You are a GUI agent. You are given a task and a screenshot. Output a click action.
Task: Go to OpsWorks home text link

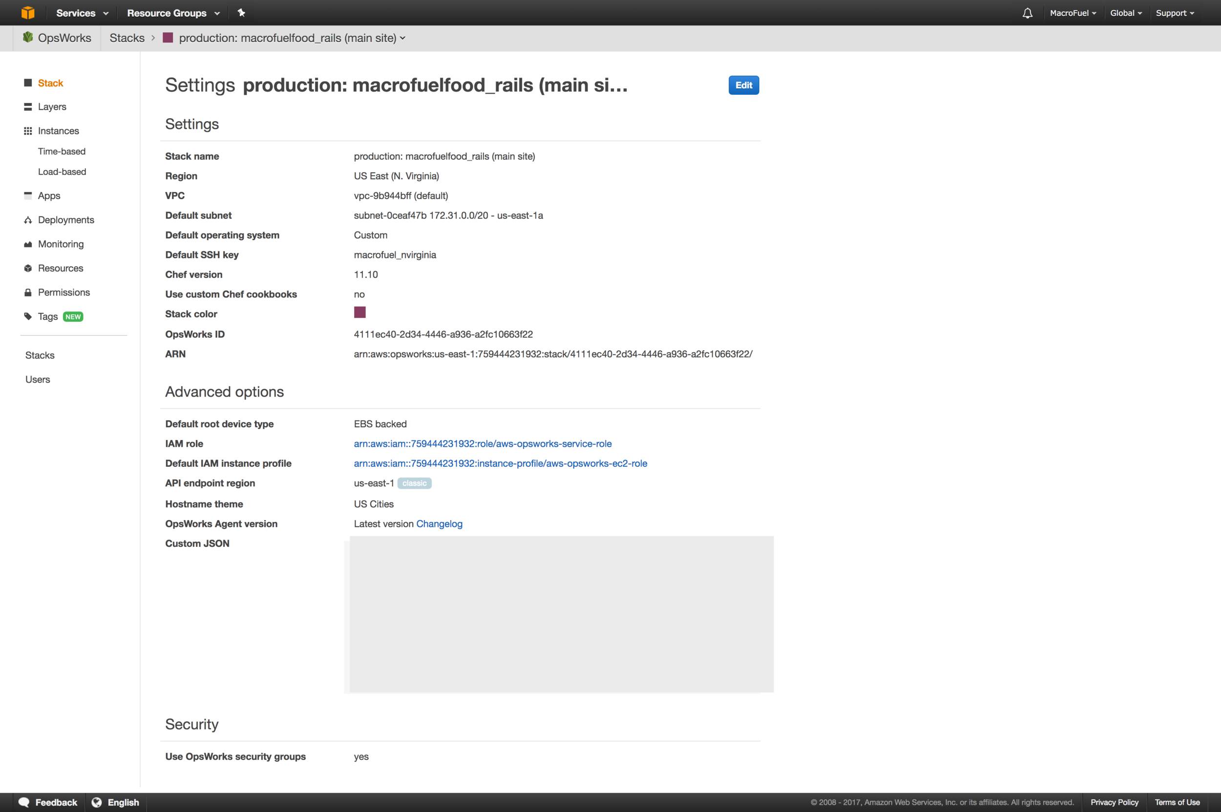(64, 38)
